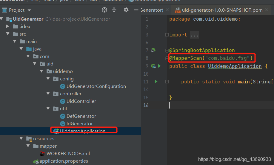Close the tab ending in 'Generator)'

coord(167,10)
